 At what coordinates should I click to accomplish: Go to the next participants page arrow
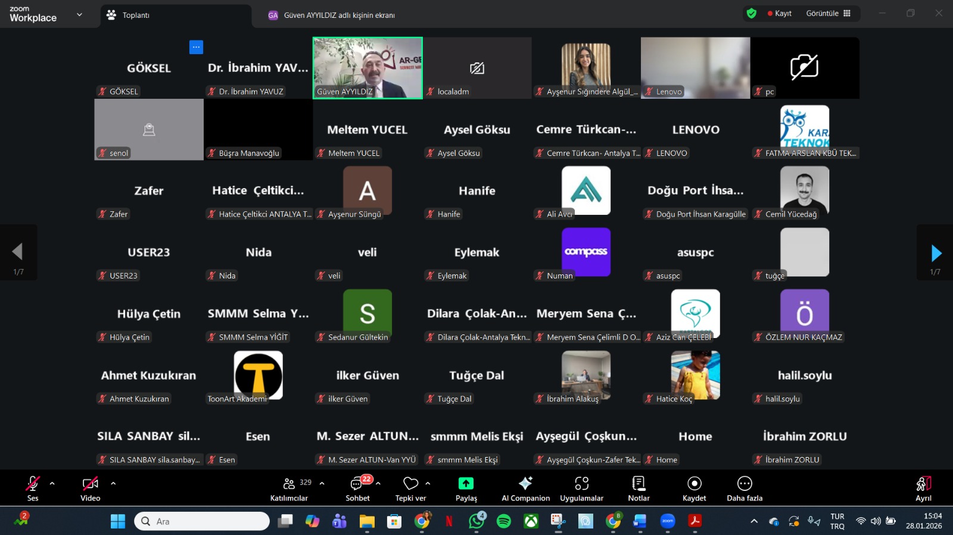click(x=936, y=253)
